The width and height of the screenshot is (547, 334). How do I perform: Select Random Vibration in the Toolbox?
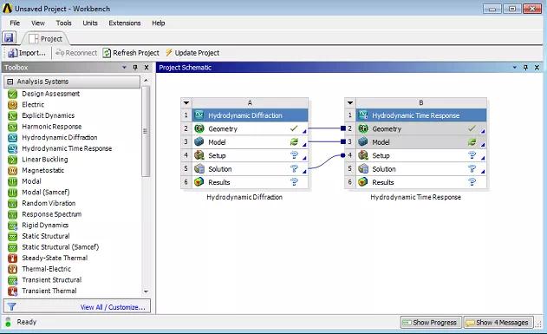pos(42,203)
